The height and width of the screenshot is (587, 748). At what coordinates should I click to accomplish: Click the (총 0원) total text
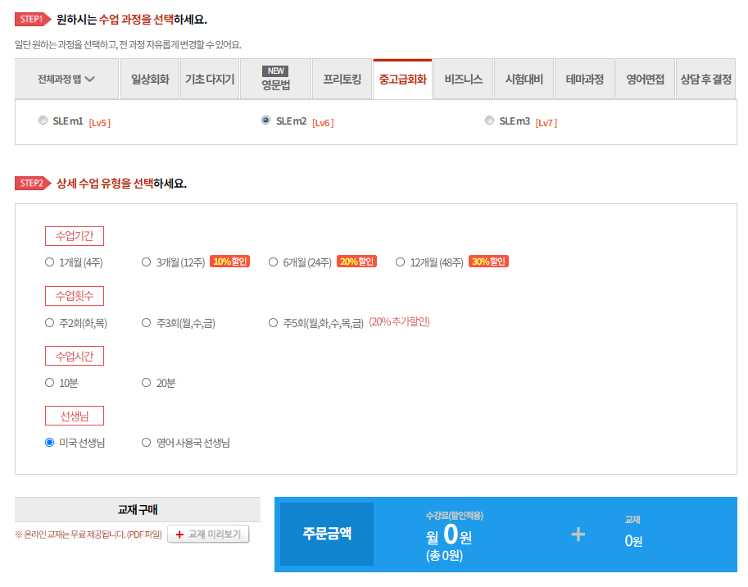tap(444, 556)
